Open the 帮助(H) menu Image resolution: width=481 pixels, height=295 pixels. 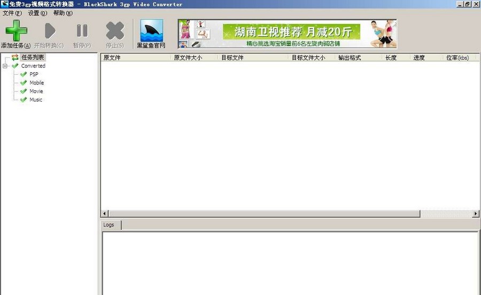63,13
